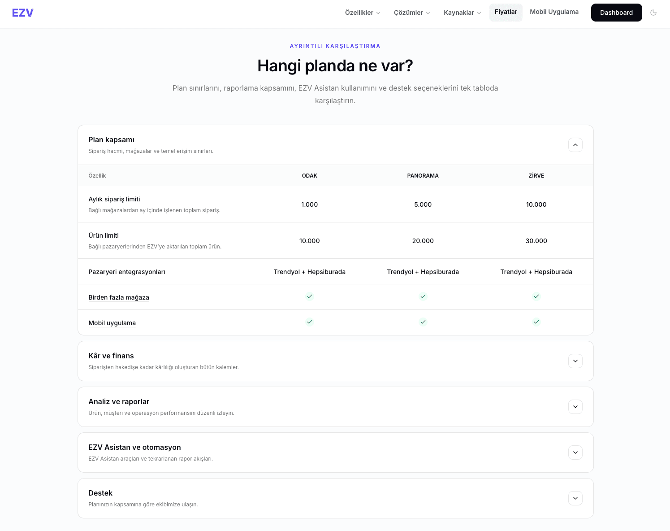Open the Özellikler dropdown menu
670x531 pixels.
tap(363, 13)
